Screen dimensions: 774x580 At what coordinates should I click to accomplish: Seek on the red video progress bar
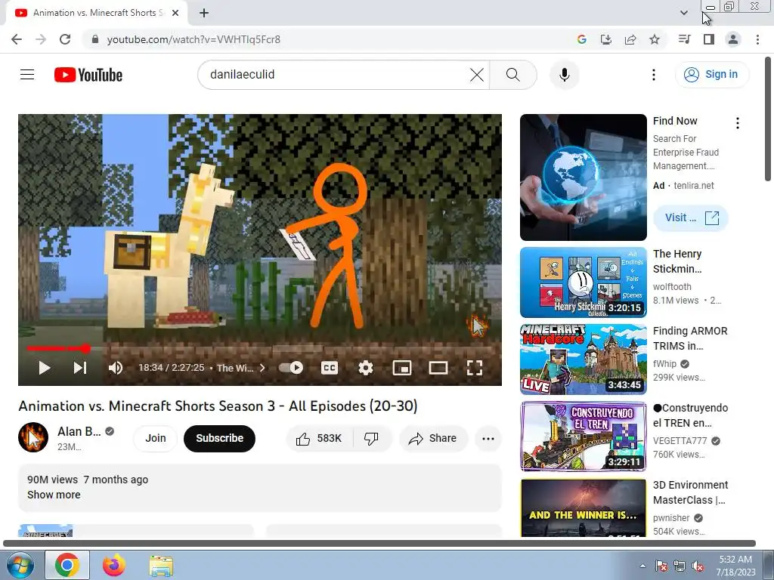(260, 349)
